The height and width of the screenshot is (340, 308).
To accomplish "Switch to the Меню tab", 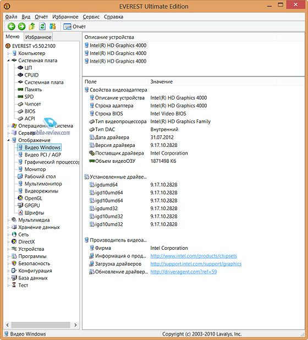I will tap(13, 37).
